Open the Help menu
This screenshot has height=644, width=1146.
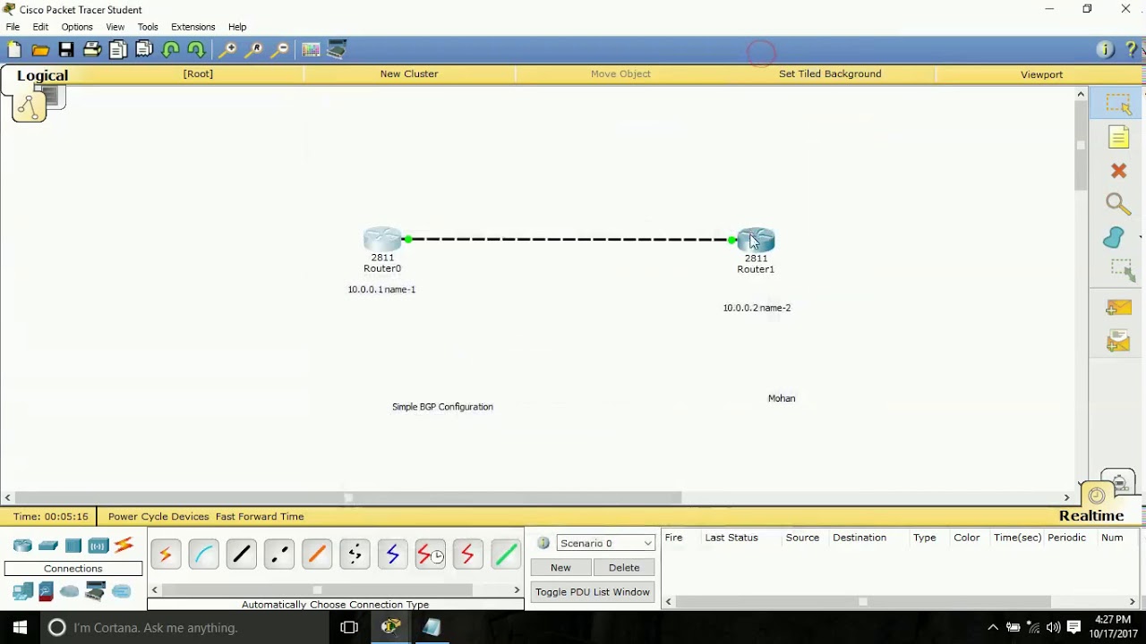tap(237, 27)
